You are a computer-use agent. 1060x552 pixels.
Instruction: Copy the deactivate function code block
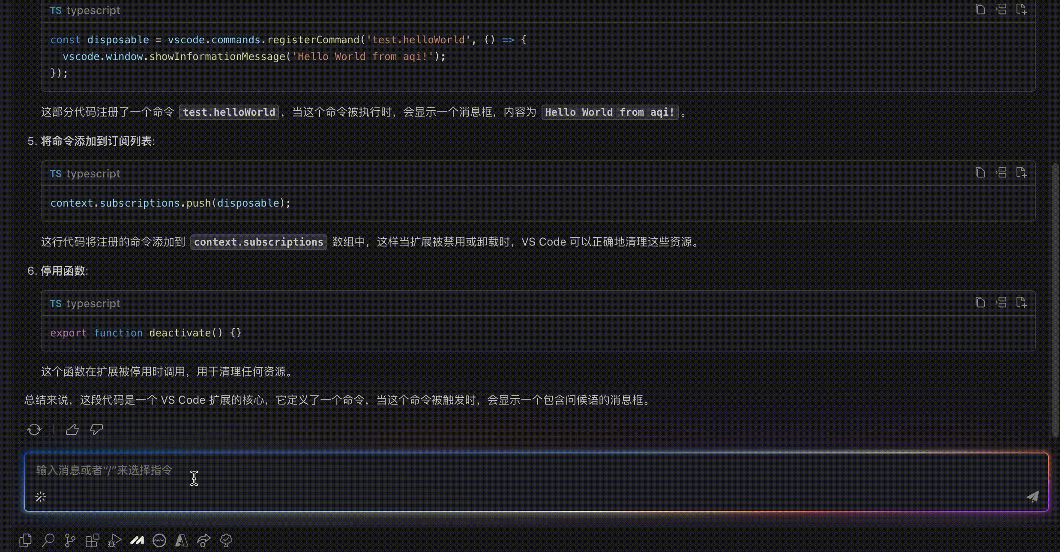980,303
